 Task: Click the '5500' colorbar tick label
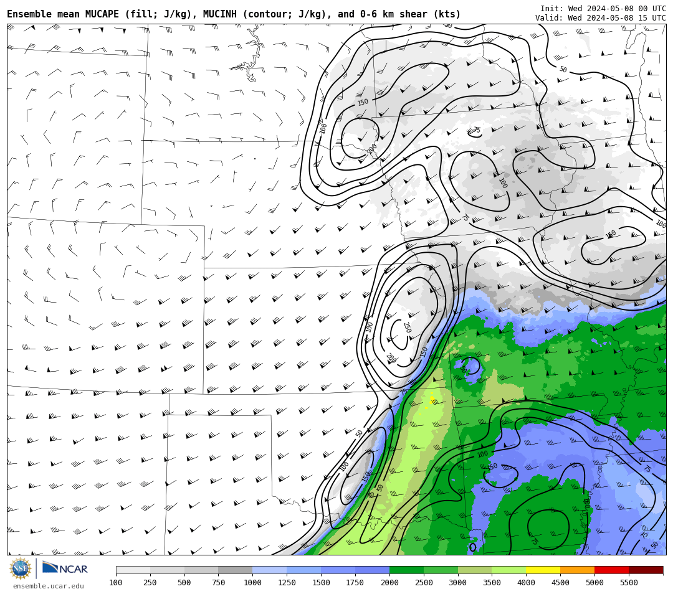629,582
